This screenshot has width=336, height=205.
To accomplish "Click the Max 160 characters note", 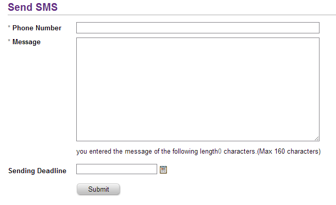I will coord(289,152).
